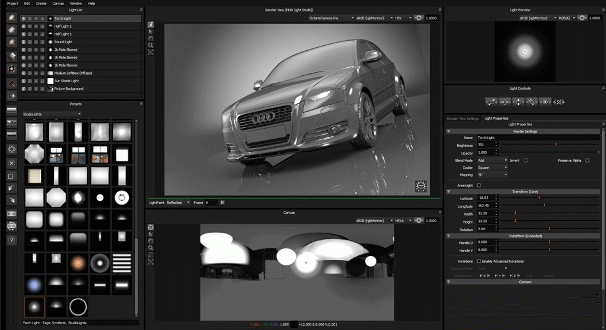Viewport: 606px width, 330px height.
Task: Open the Window menu
Action: point(76,4)
